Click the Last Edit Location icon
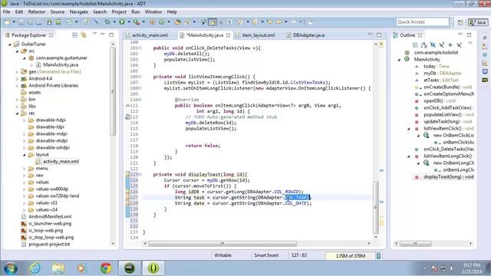 tap(269, 22)
